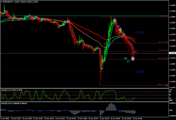Click the time label 11 Jun 14:58
This screenshot has height=120, width=176.
(x=82, y=118)
